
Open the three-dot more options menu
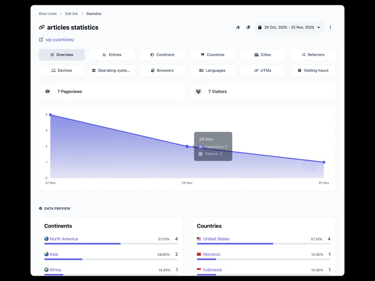[330, 28]
